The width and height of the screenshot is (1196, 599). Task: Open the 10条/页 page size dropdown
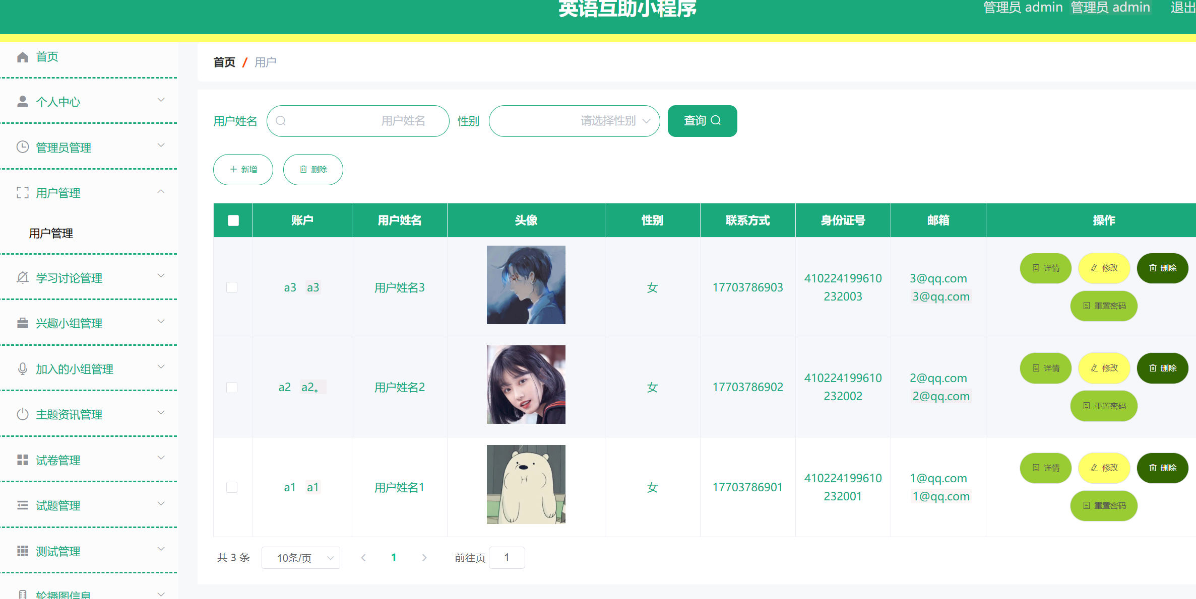301,557
